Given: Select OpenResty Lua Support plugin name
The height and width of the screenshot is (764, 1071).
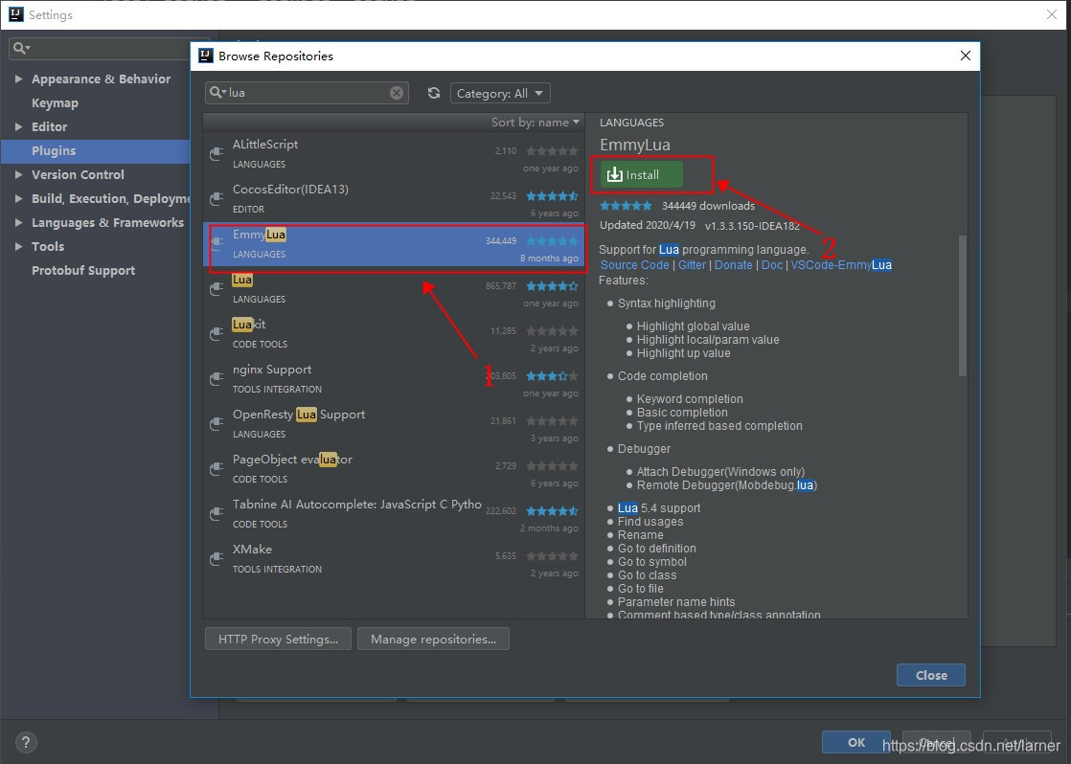Looking at the screenshot, I should [299, 415].
